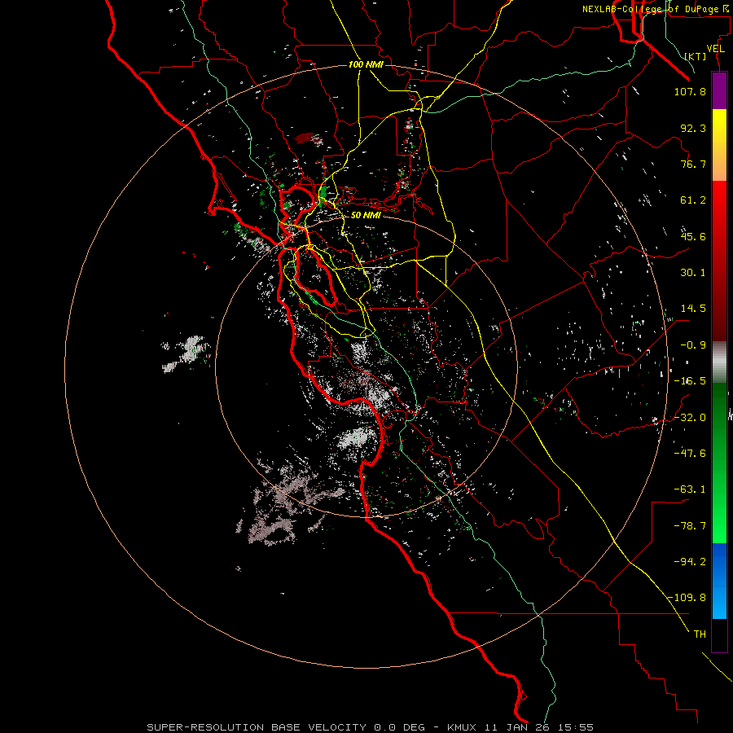
Task: Click the KMUX station identifier in the caption
Action: click(463, 727)
